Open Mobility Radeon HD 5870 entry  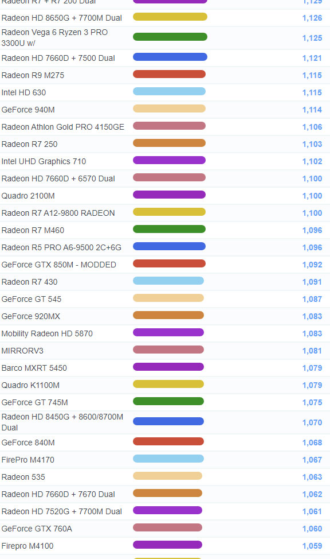coord(47,333)
